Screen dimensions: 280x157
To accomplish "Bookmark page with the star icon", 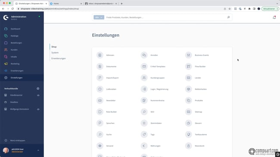I will coord(230,9).
